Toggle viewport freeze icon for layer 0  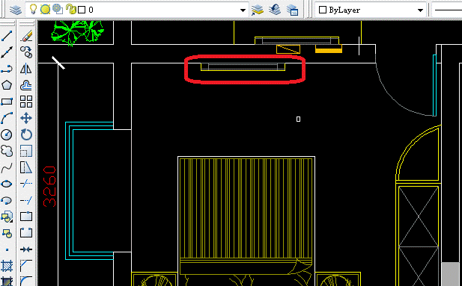(58, 10)
